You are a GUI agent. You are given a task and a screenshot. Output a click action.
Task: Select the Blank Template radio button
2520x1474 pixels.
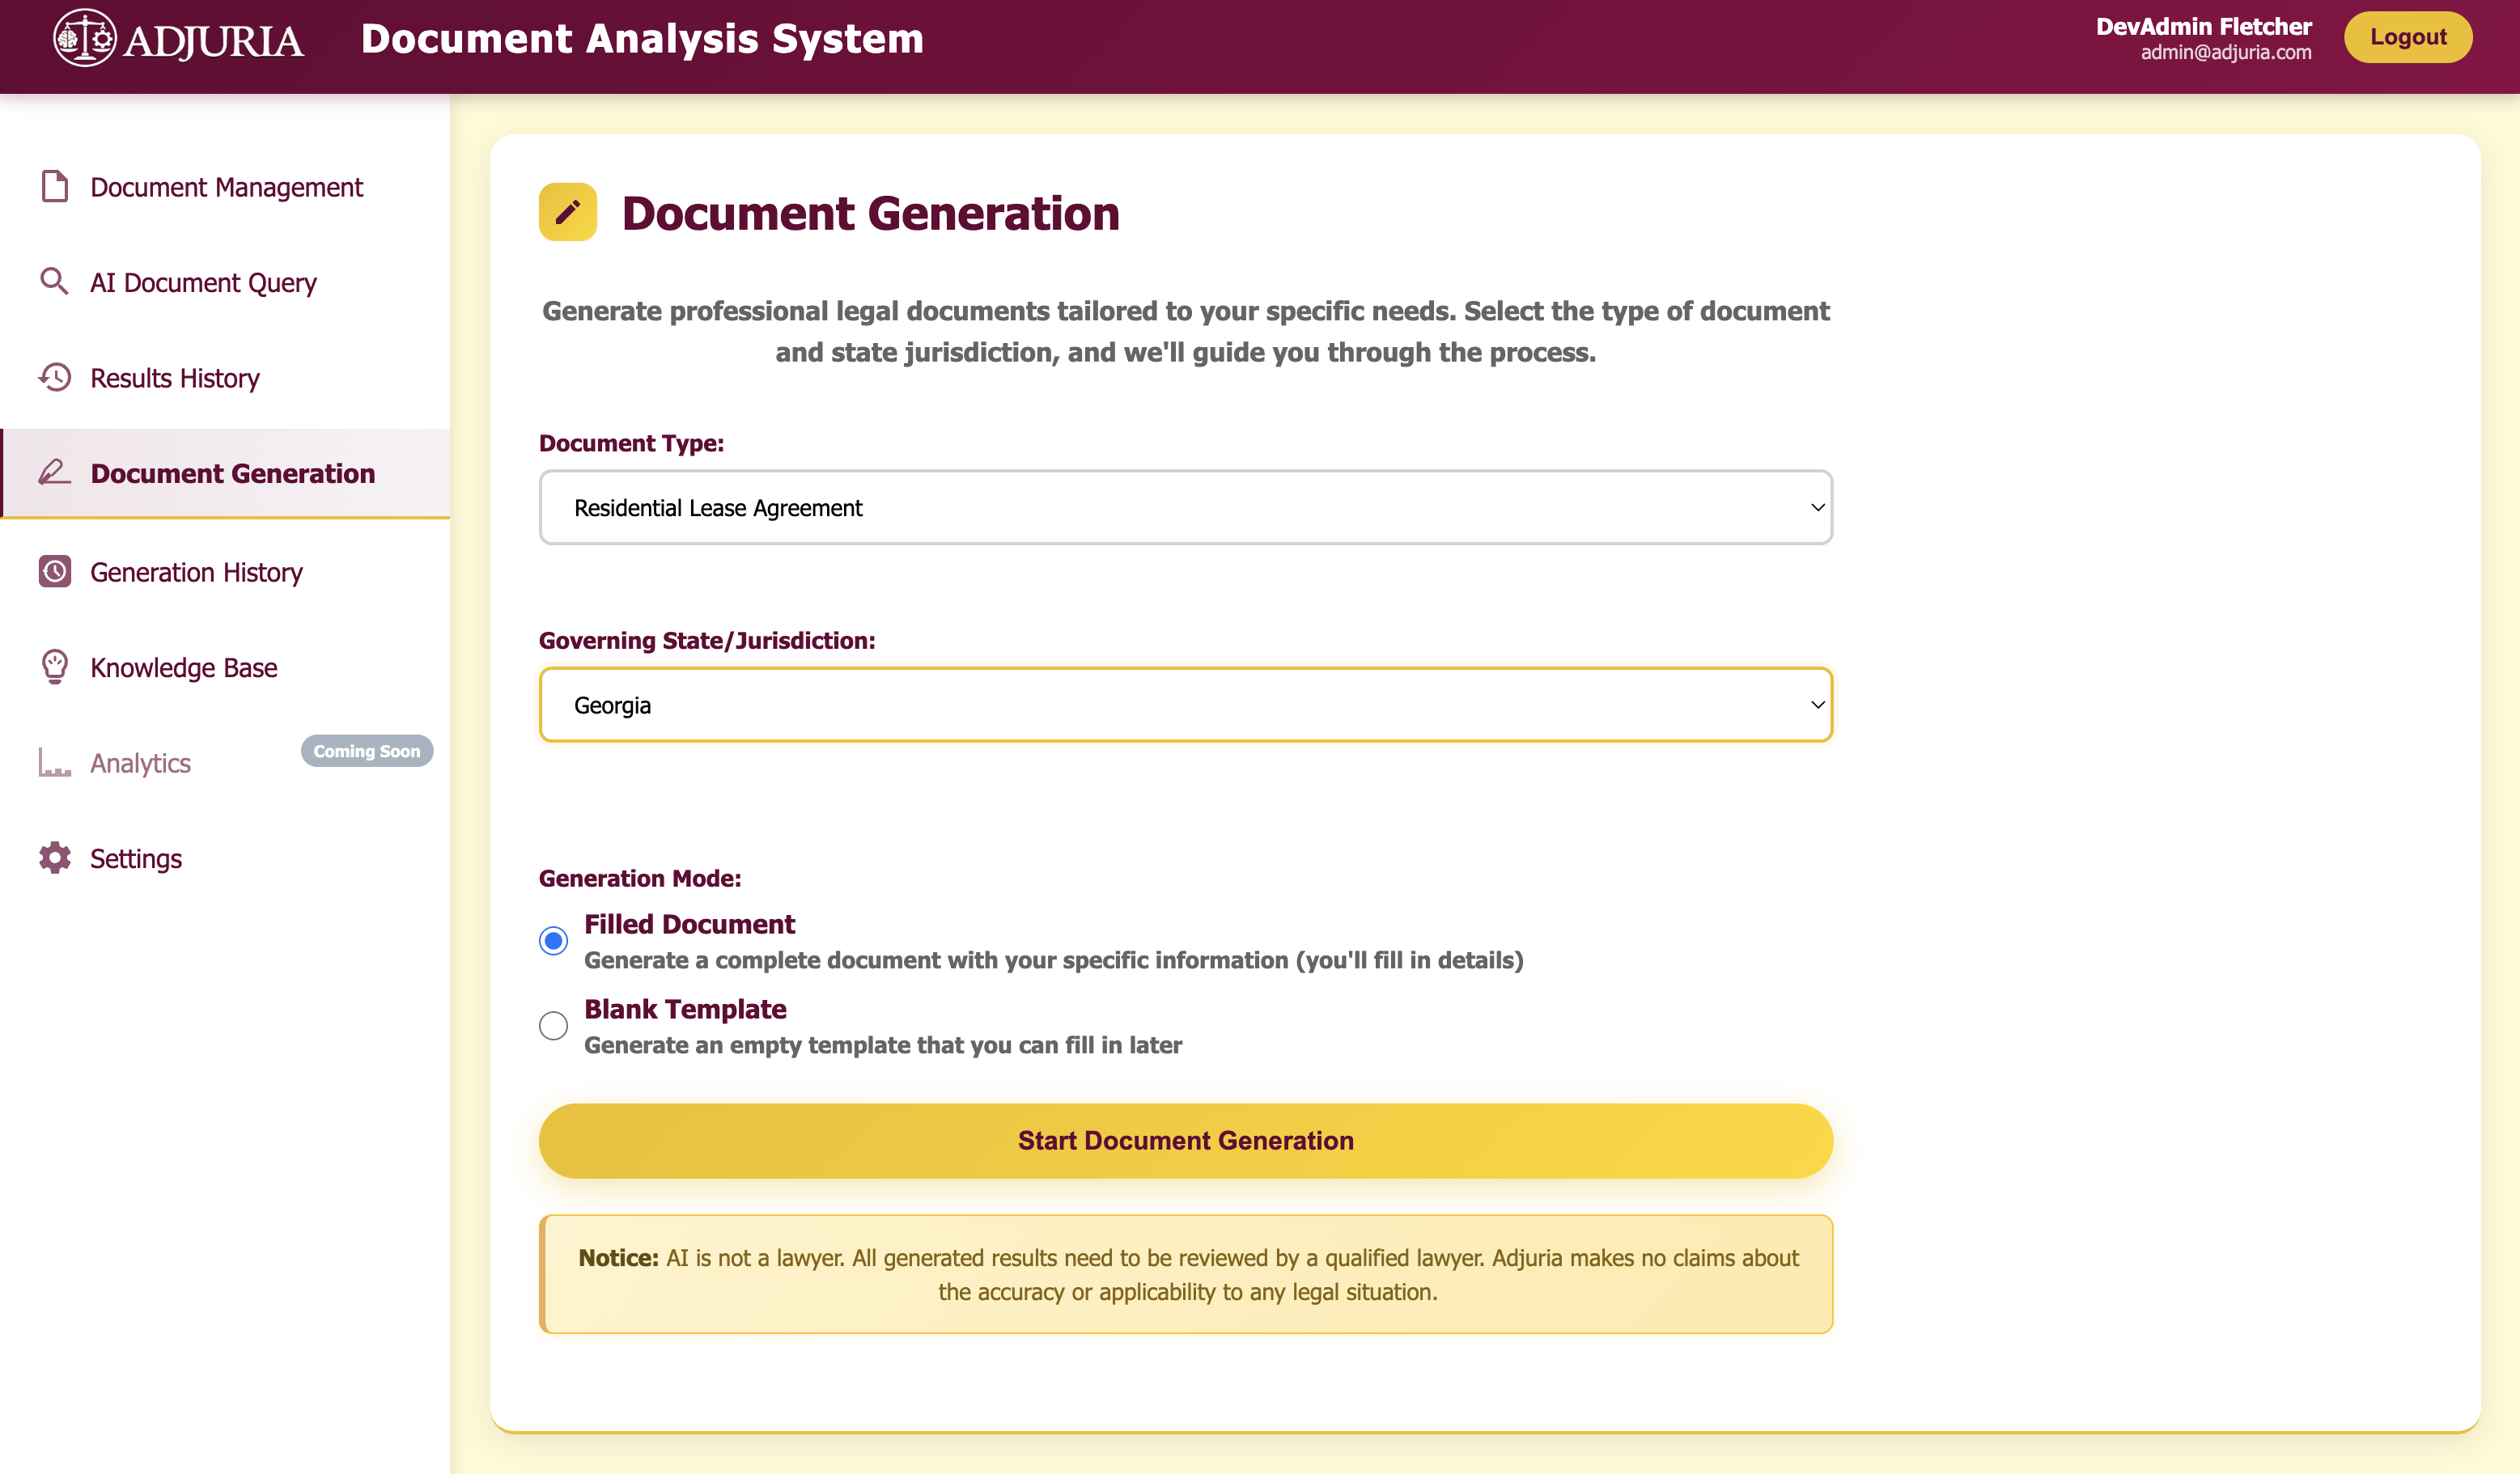[x=553, y=1026]
